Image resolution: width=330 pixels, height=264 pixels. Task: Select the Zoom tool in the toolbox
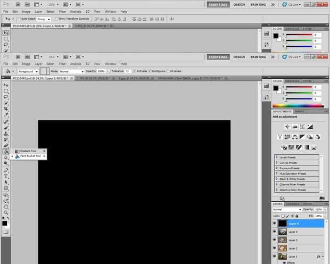[6, 212]
